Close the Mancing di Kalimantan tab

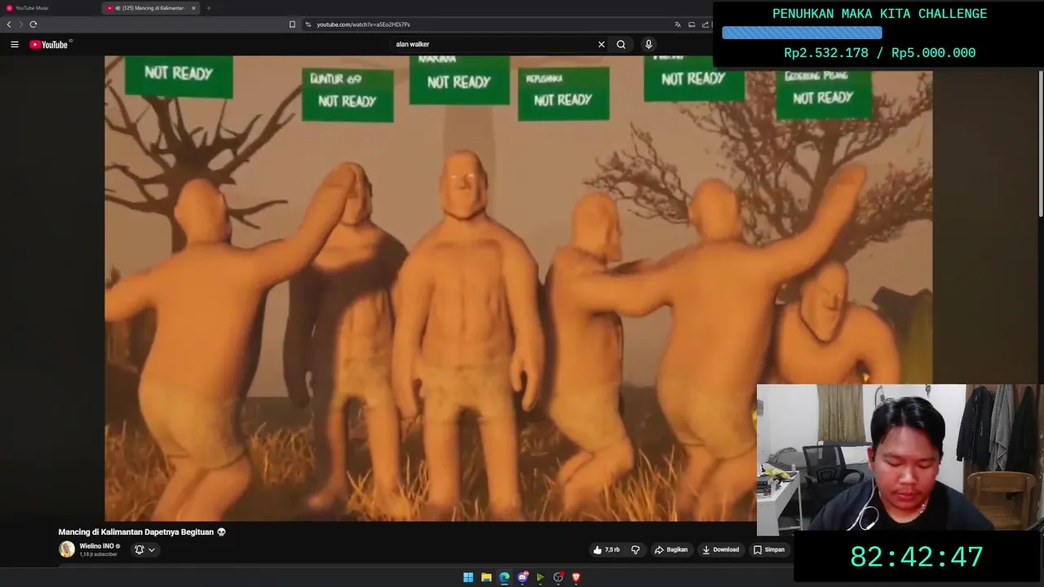tap(193, 8)
